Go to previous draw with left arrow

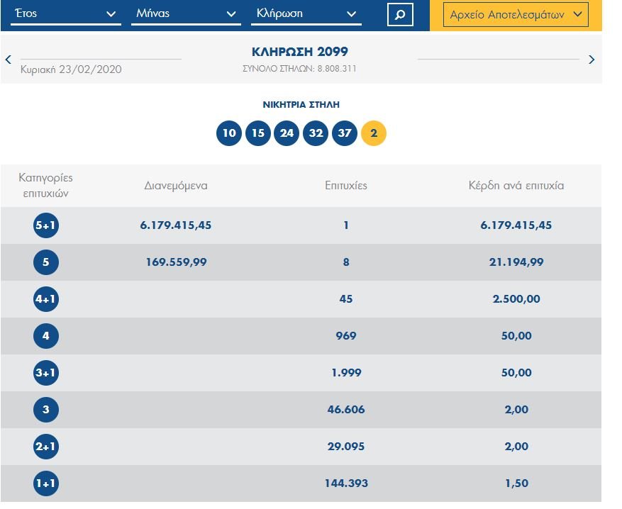click(9, 60)
